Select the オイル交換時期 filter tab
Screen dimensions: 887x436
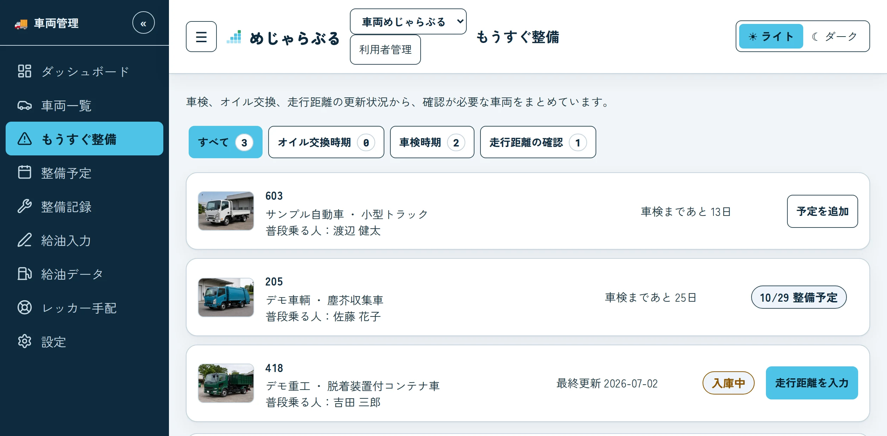326,142
